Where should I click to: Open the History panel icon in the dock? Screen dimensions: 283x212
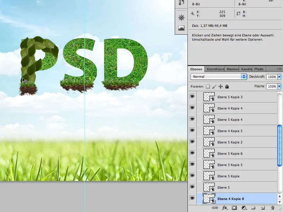point(181,2)
